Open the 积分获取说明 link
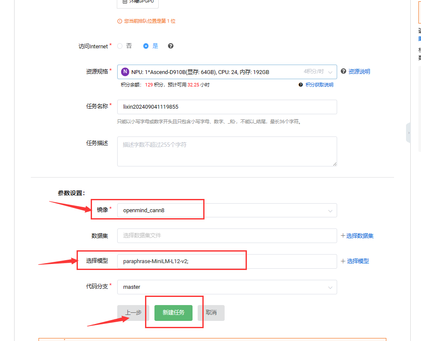 point(319,85)
